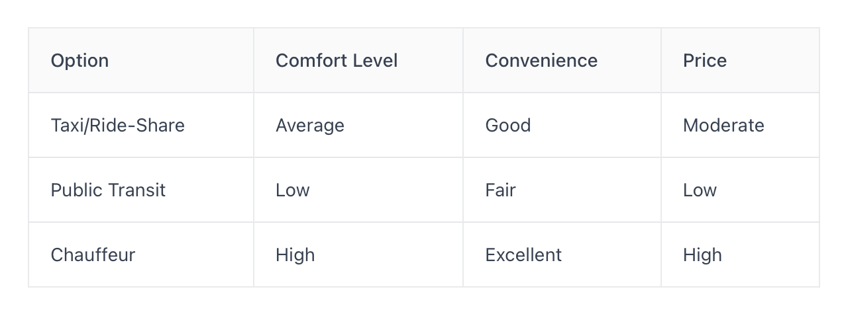Image resolution: width=844 pixels, height=314 pixels.
Task: Select High in the Price column
Action: click(703, 255)
